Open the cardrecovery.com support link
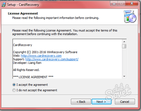The image size is (141, 111). 52,59
